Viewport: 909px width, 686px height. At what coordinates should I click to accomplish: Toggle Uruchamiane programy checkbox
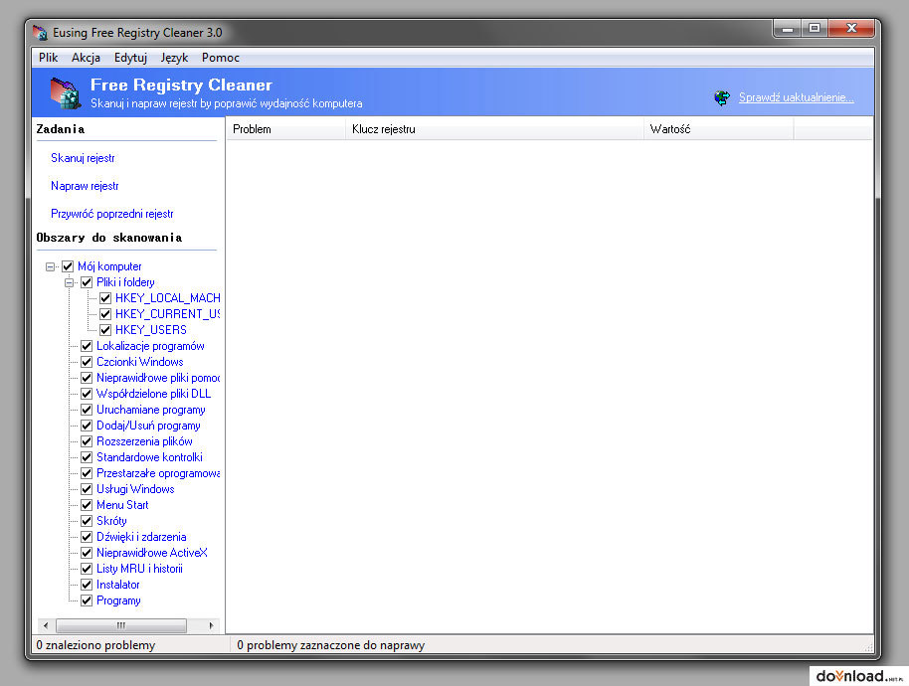87,410
